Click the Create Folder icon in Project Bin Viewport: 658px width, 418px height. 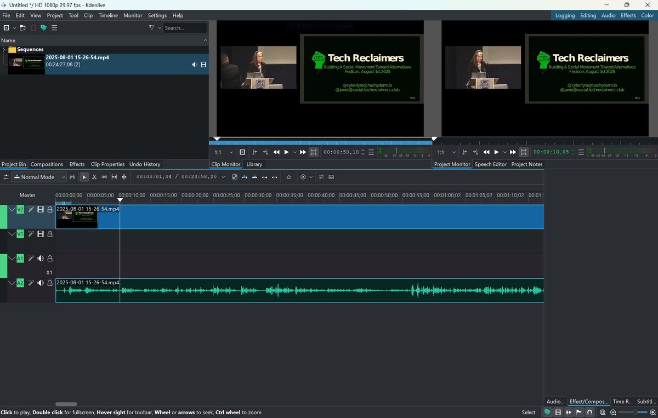(x=22, y=28)
